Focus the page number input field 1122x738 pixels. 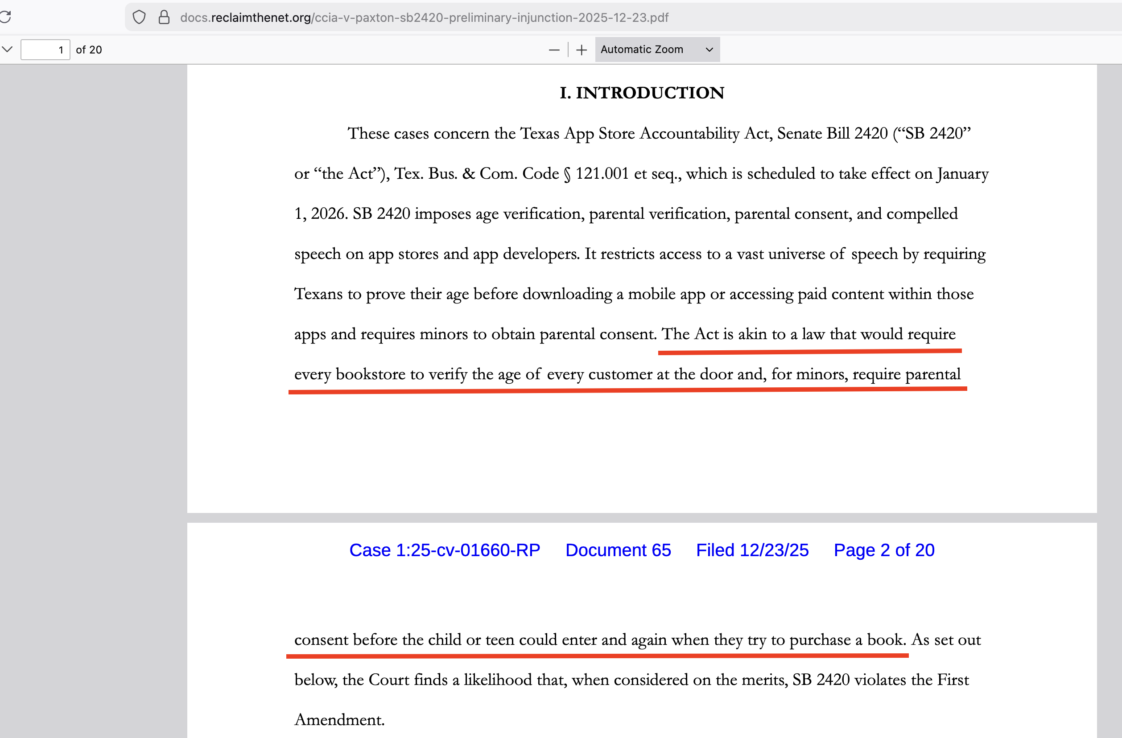tap(45, 49)
